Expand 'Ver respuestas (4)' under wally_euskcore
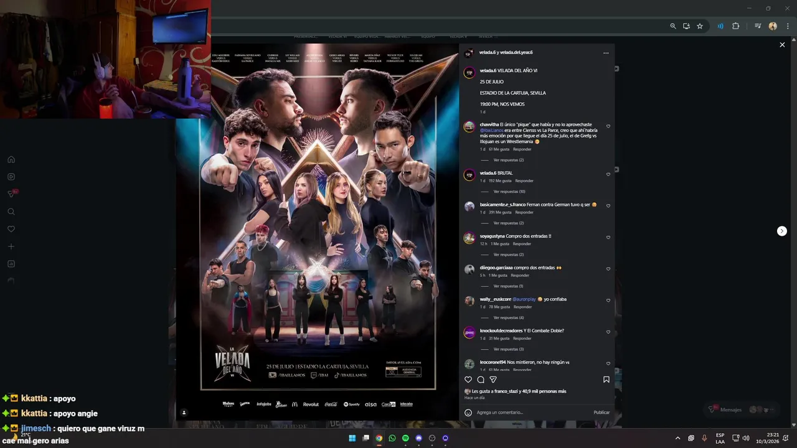This screenshot has height=448, width=797. click(509, 317)
